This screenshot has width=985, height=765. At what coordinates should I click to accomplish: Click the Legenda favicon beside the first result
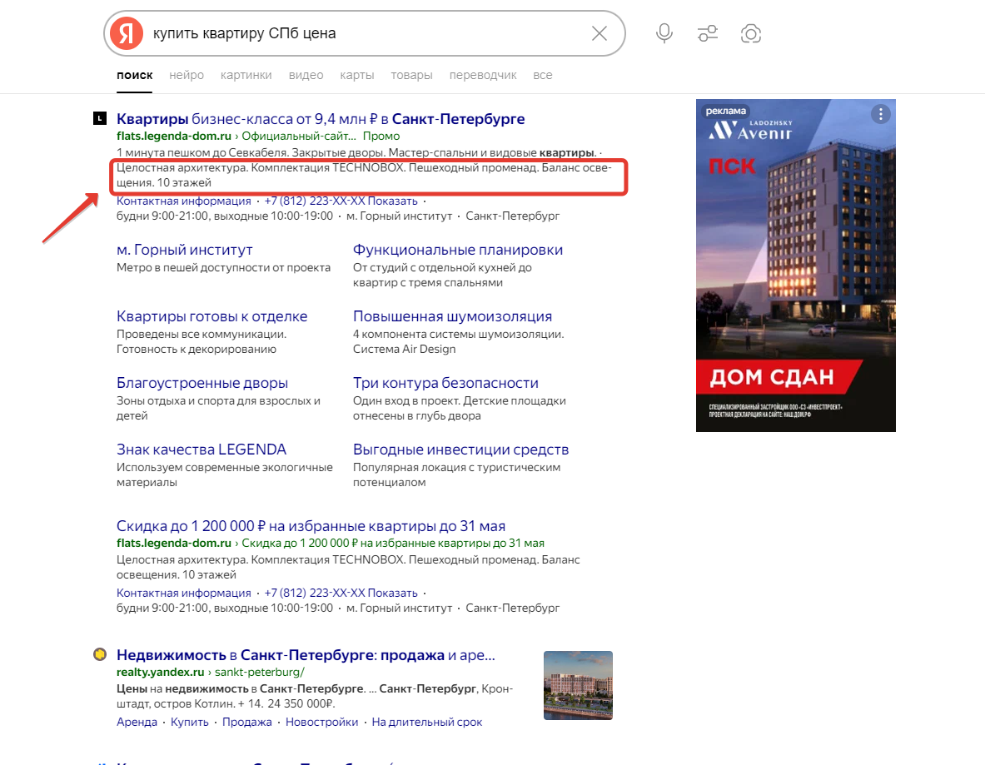tap(100, 118)
